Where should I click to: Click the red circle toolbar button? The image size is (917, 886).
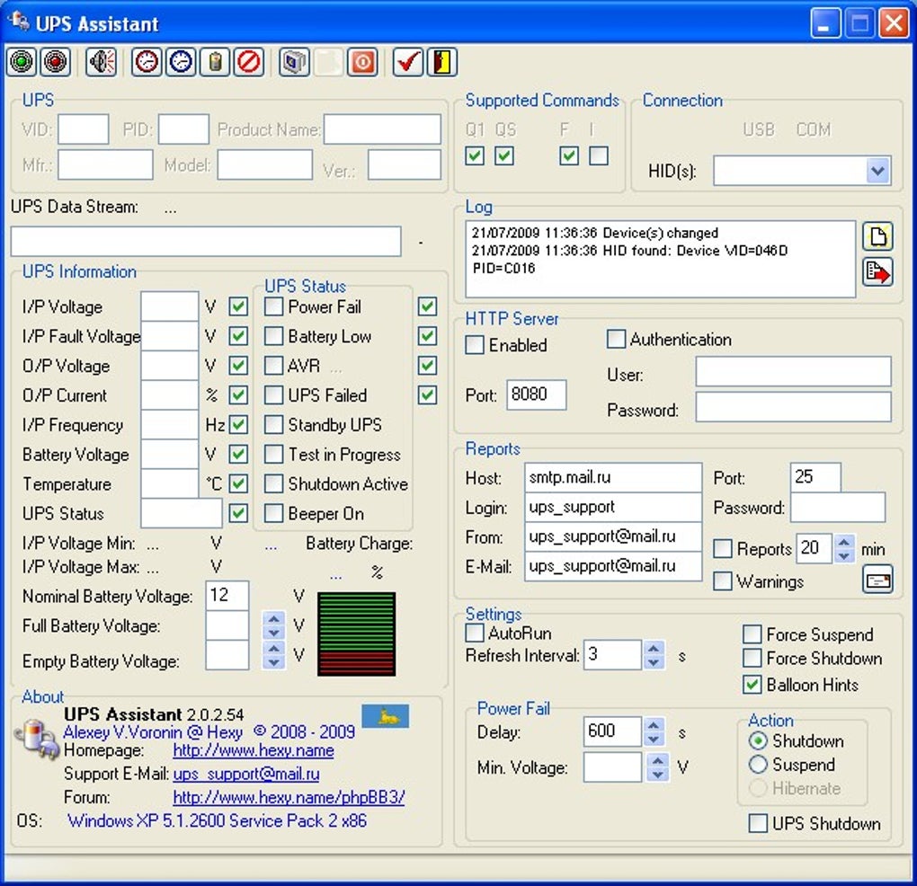[x=55, y=62]
